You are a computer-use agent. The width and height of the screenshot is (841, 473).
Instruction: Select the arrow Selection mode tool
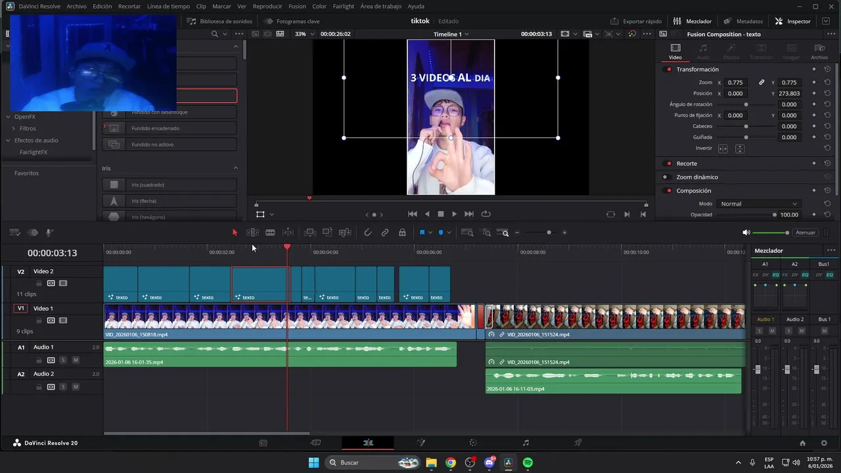coord(235,233)
